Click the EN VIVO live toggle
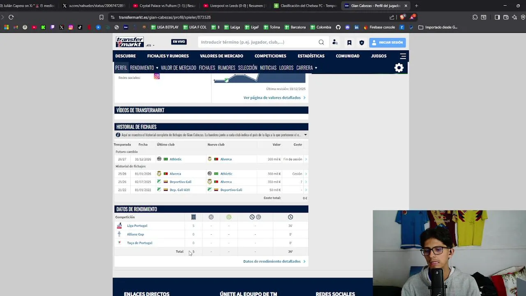Image resolution: width=526 pixels, height=296 pixels. [179, 42]
